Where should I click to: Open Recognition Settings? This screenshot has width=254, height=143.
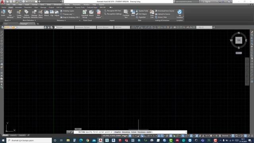(x=113, y=14)
